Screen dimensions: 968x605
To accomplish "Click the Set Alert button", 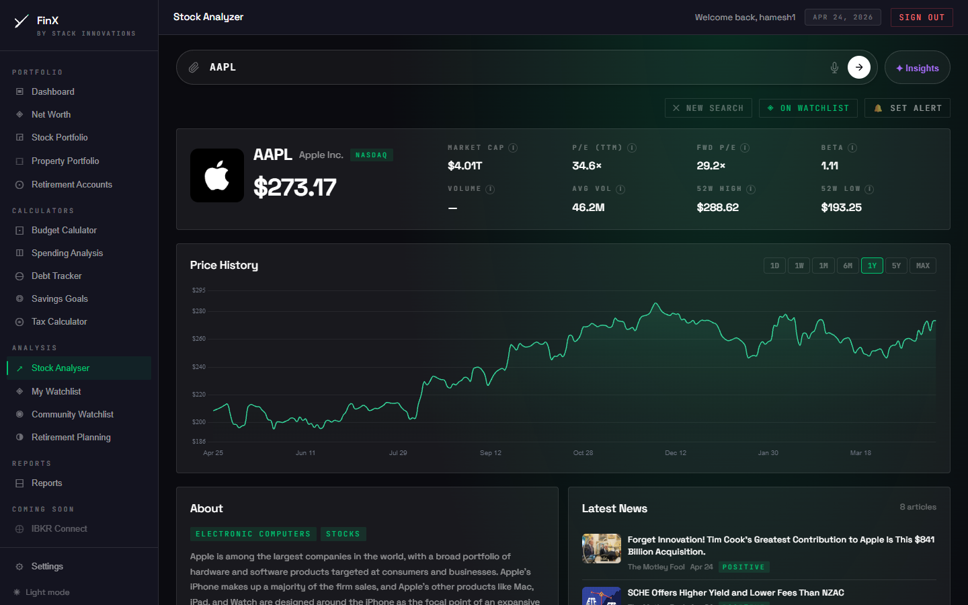I will tap(908, 108).
